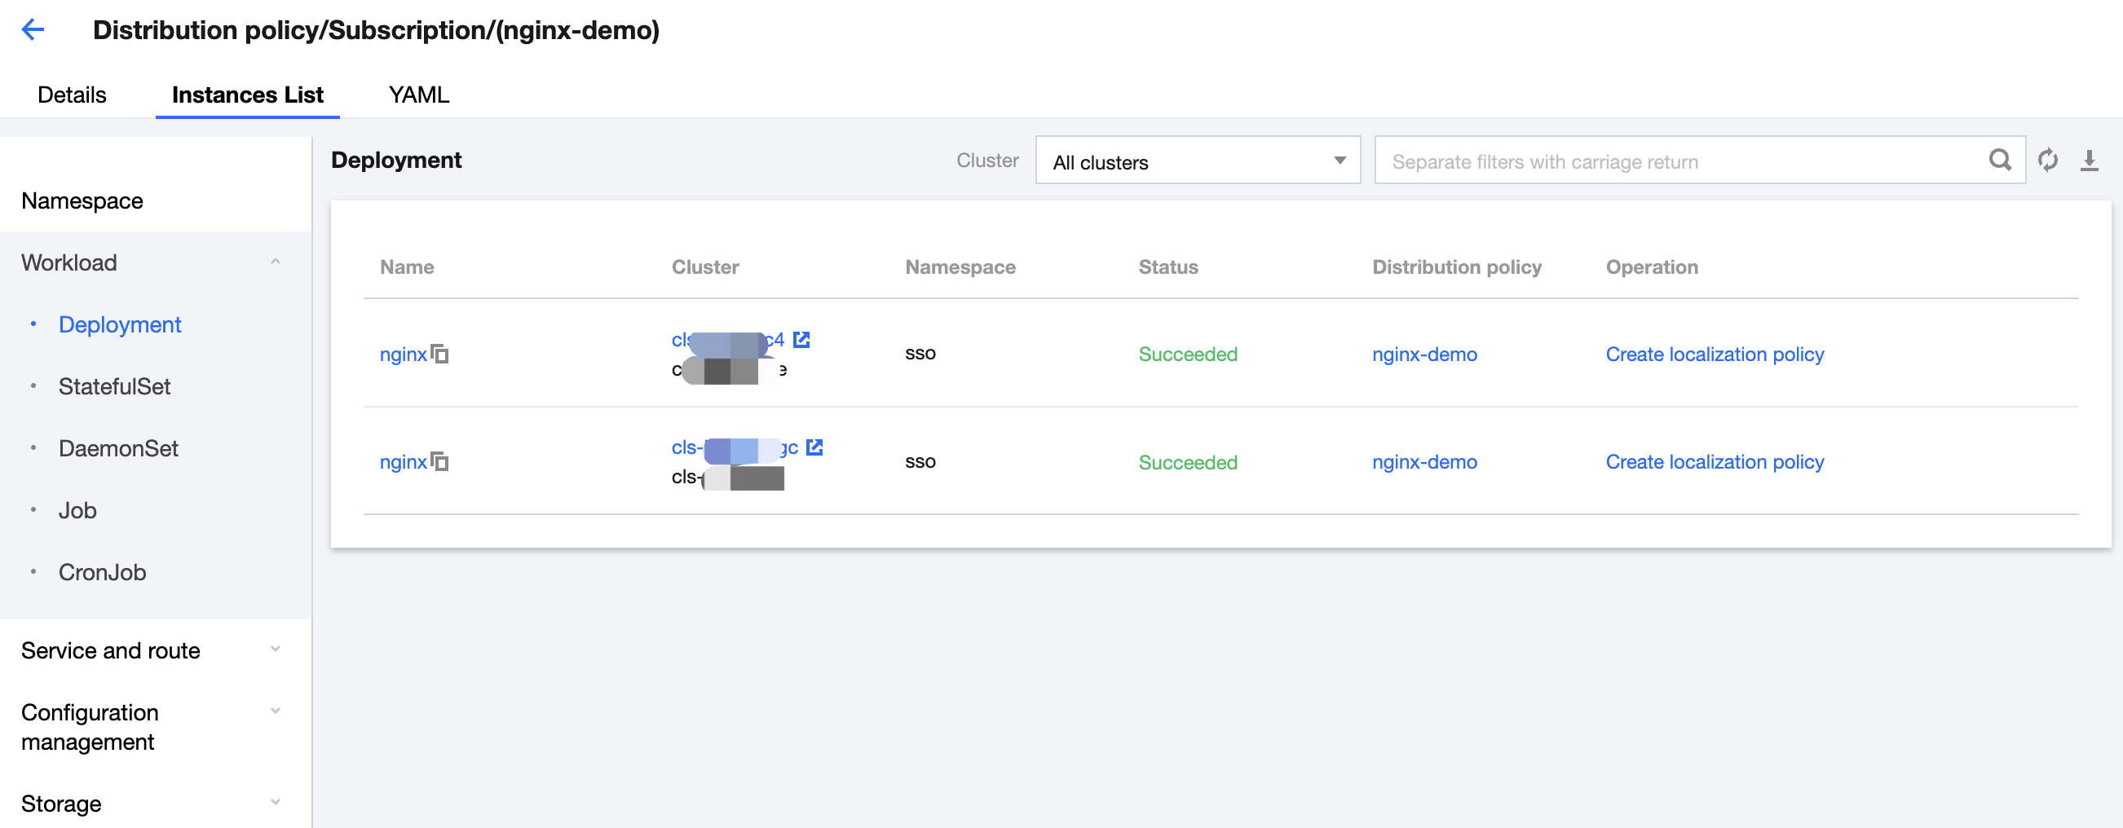The image size is (2123, 828).
Task: Select StatefulSet in the sidebar
Action: pos(115,386)
